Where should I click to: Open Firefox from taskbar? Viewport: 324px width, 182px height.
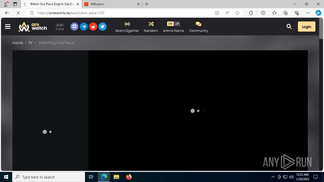pos(129,177)
